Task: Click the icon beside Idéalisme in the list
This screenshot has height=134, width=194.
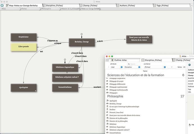Action: [107, 124]
